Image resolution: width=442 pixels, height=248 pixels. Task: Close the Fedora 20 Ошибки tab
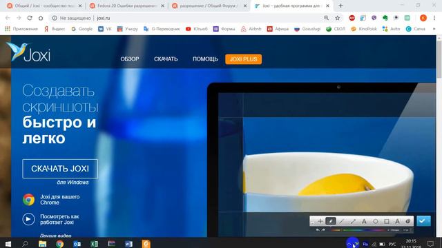(162, 6)
